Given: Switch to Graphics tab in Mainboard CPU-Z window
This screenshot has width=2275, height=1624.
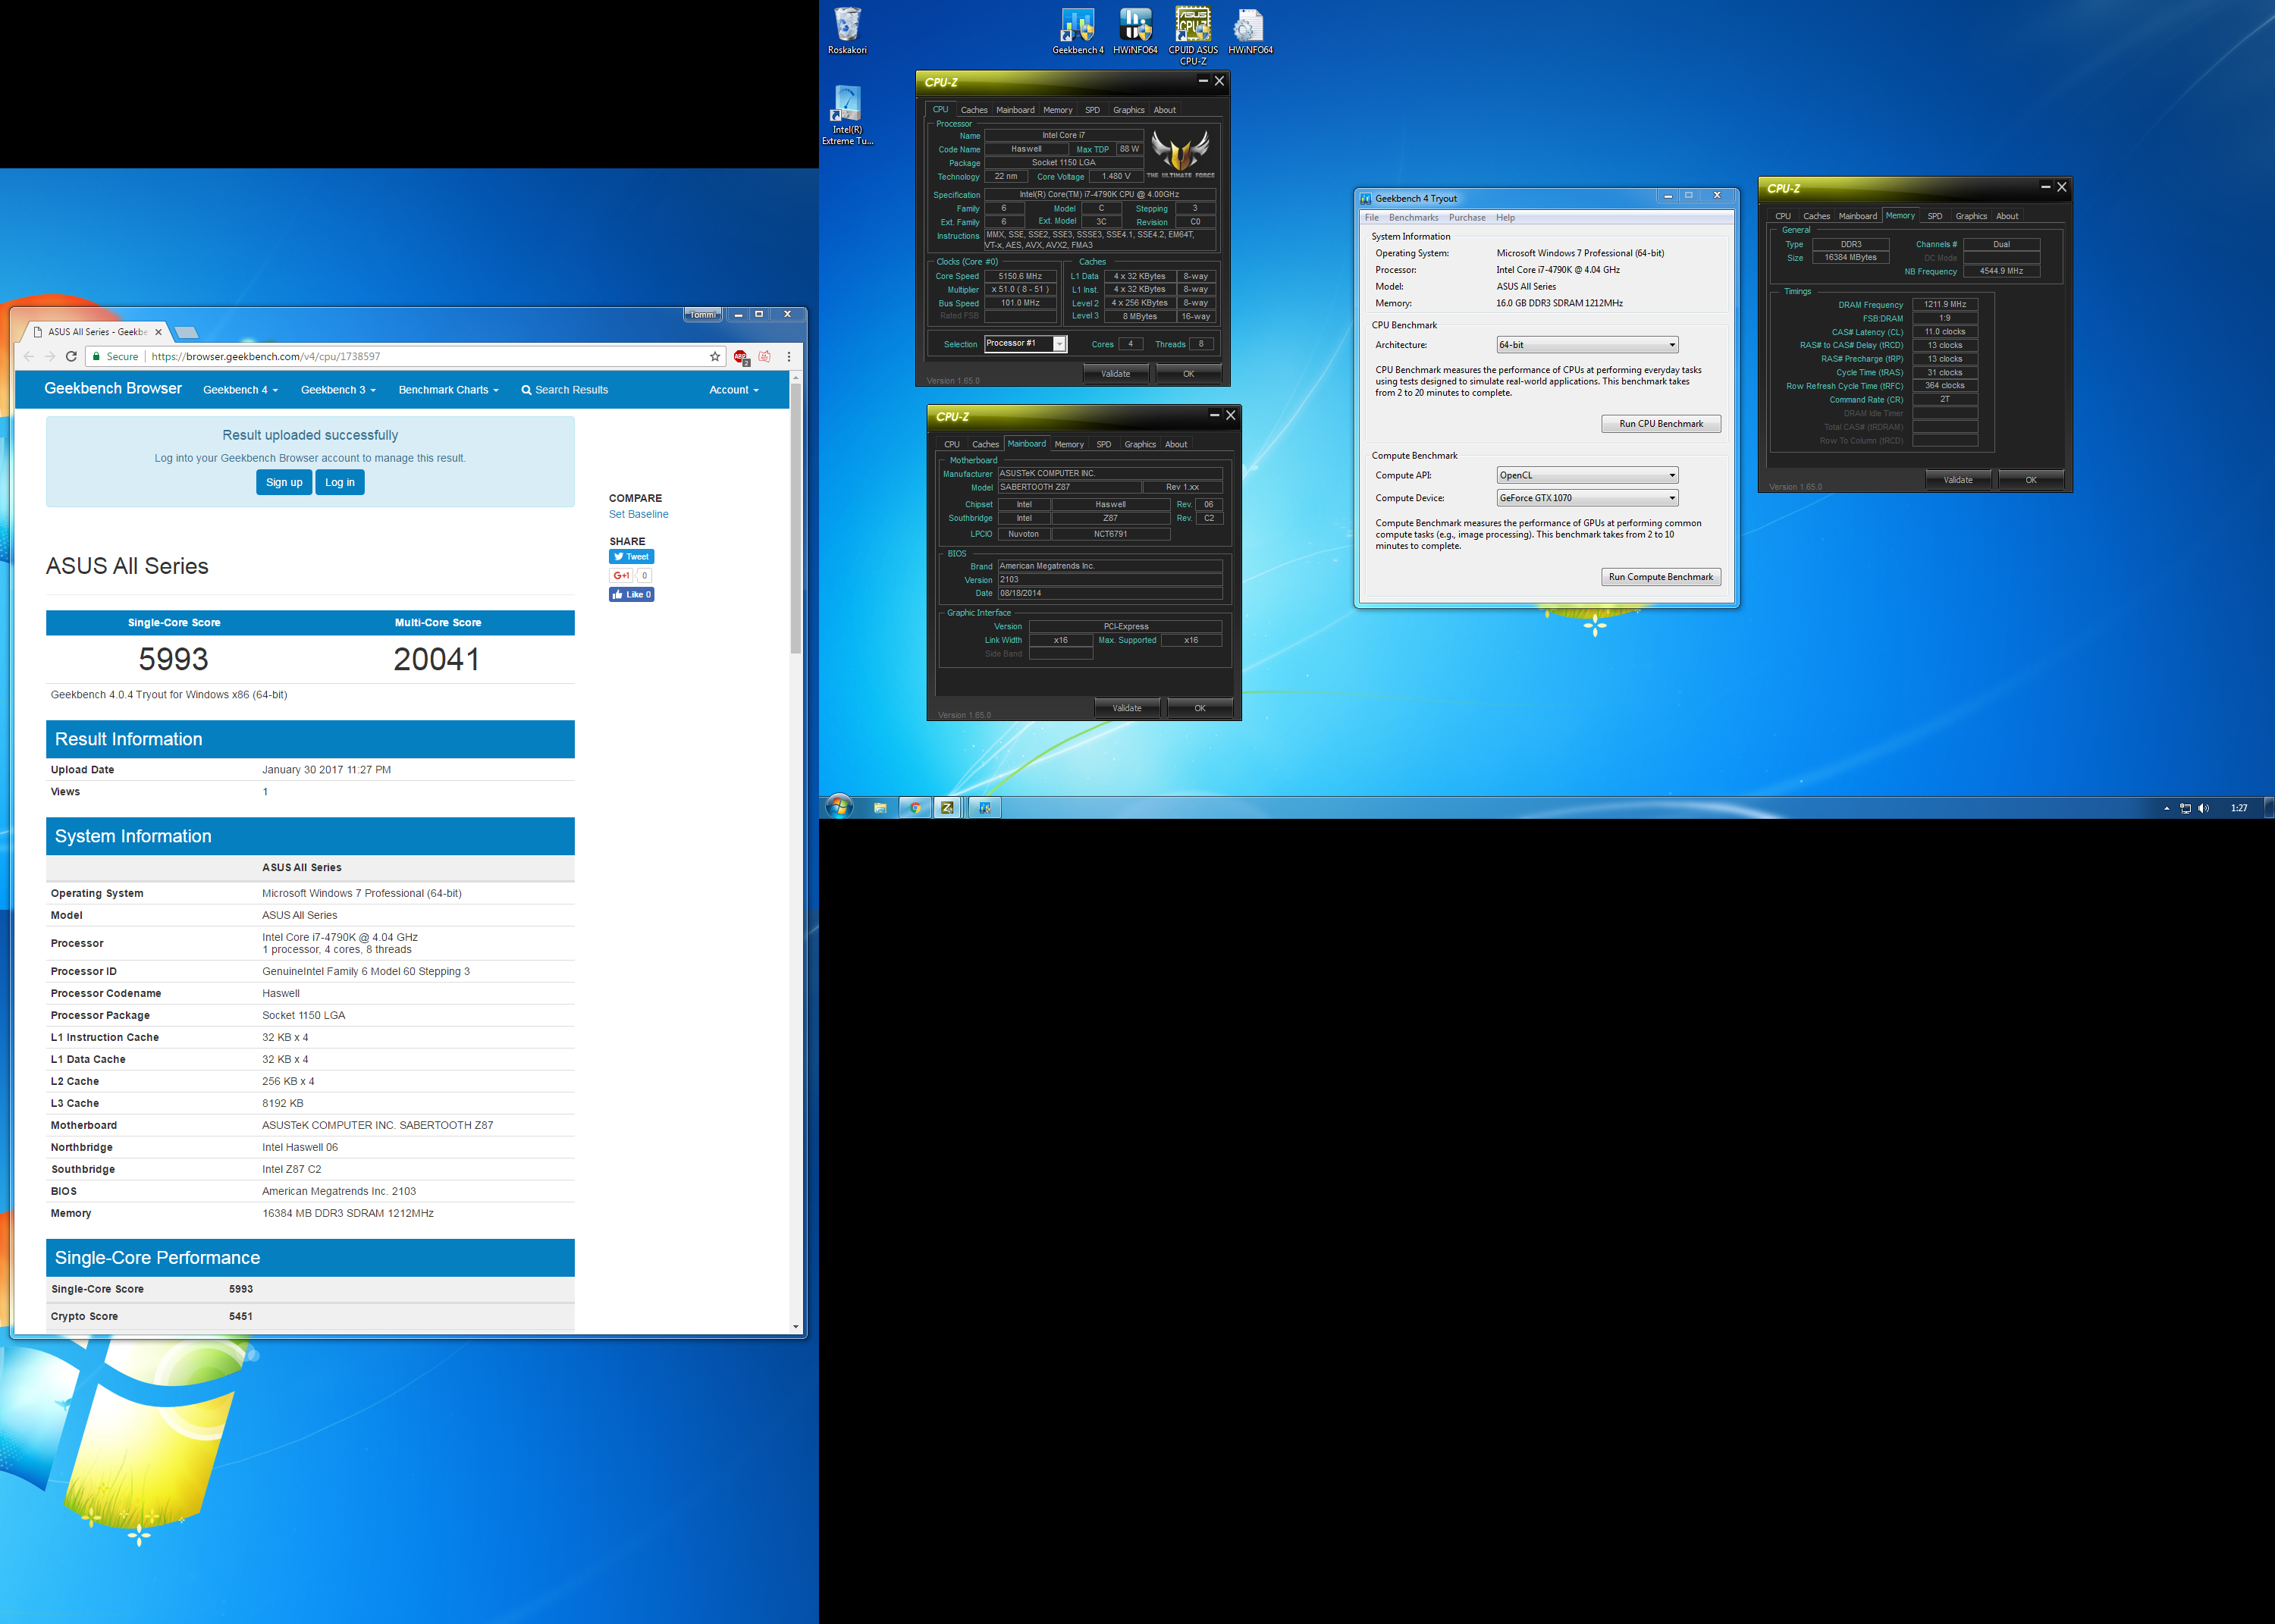Looking at the screenshot, I should (x=1140, y=444).
